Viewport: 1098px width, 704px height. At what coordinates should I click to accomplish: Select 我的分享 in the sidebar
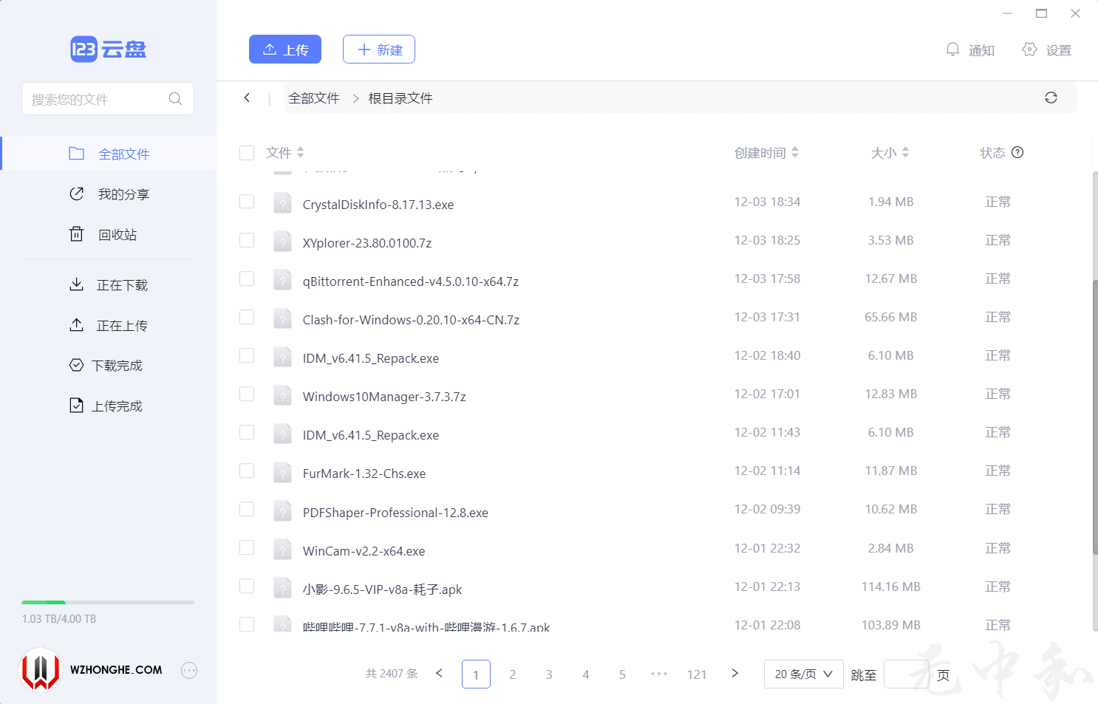pyautogui.click(x=123, y=194)
